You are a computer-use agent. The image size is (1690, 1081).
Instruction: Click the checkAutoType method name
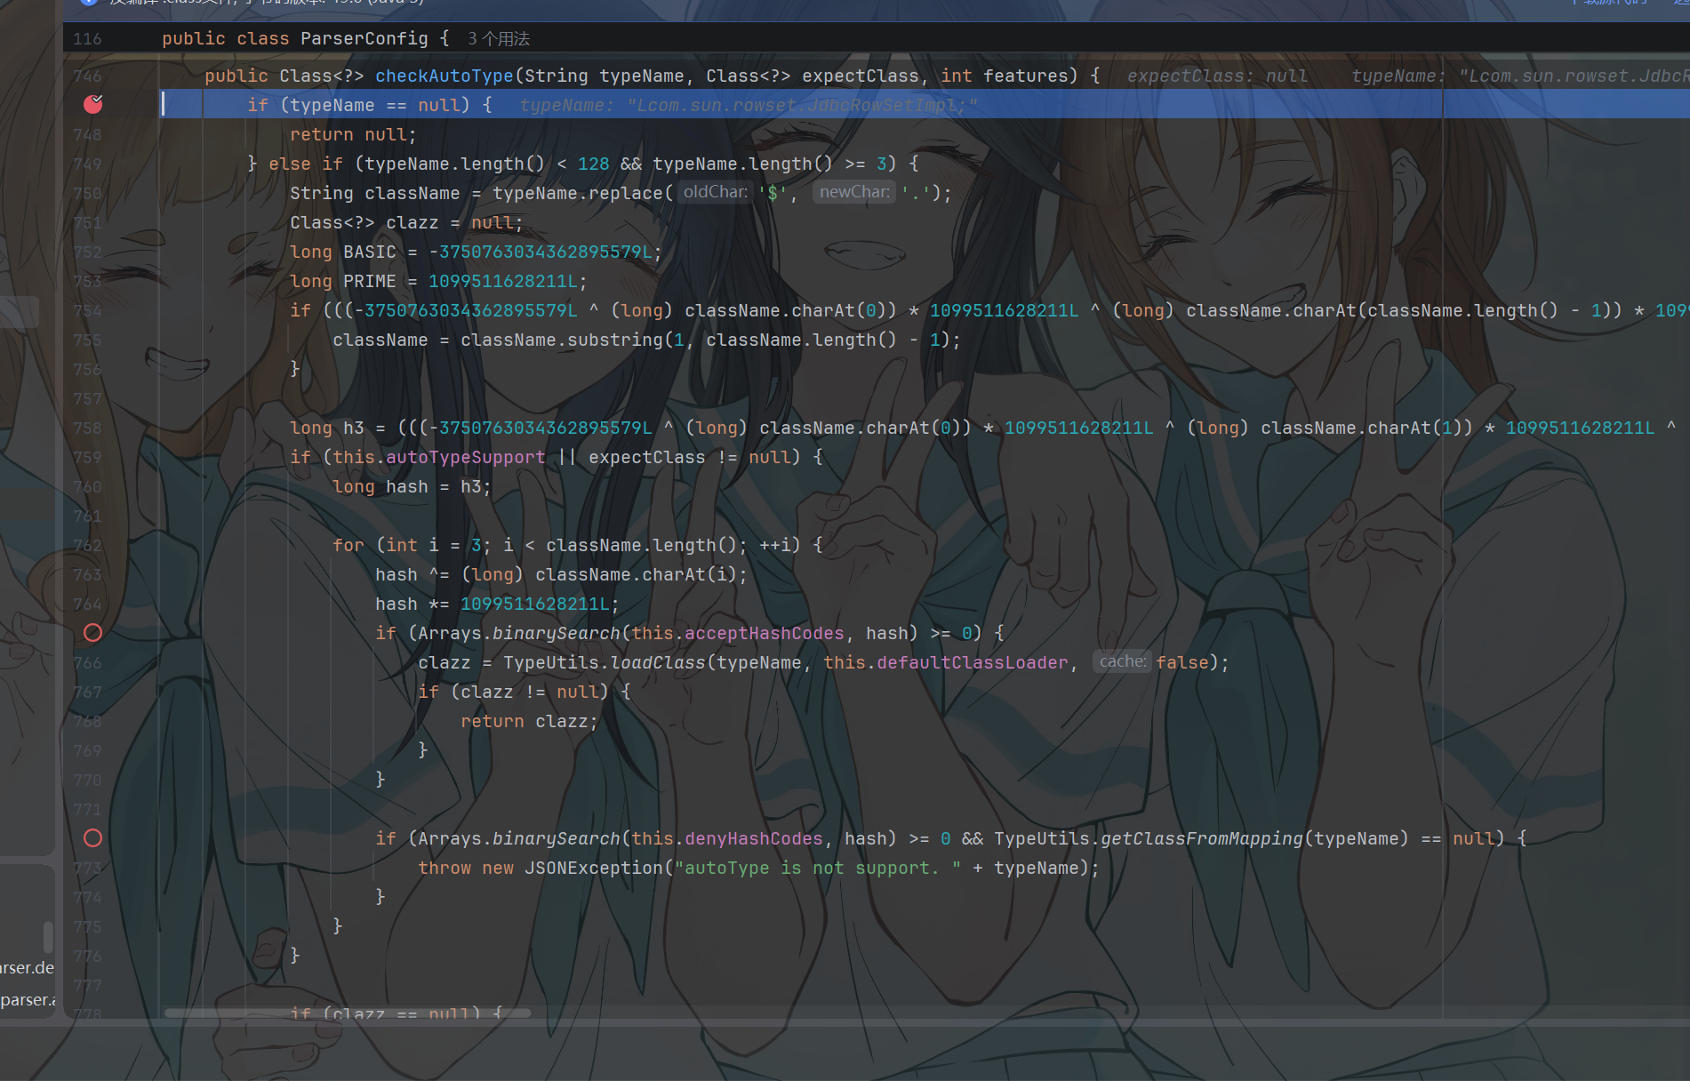coord(444,76)
